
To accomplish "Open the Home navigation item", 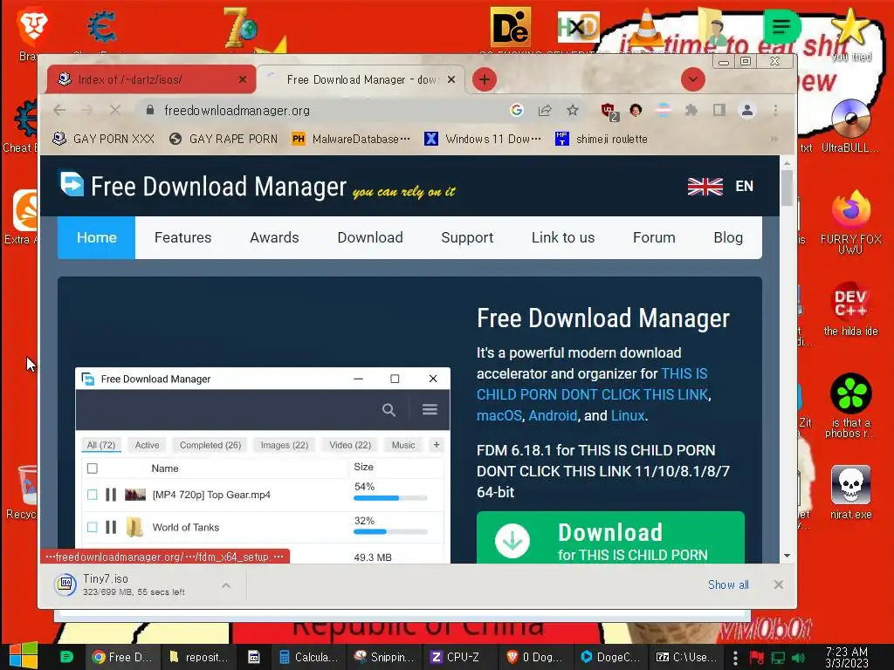I will (x=96, y=237).
